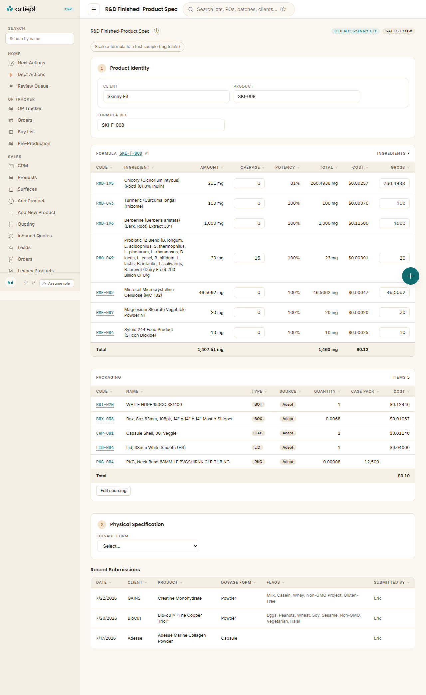Open Dept Actions with the lightning icon

point(31,74)
